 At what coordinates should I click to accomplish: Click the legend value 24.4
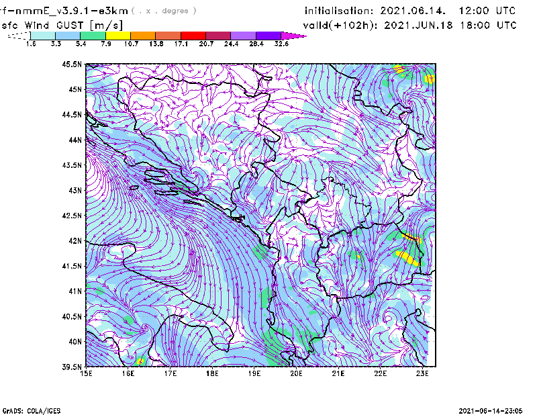231,44
